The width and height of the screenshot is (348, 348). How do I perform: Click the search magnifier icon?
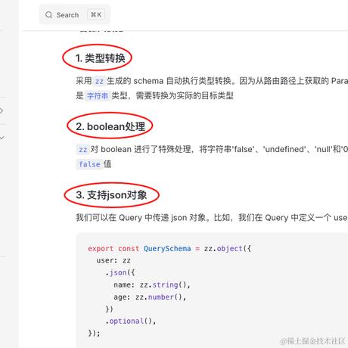48,15
